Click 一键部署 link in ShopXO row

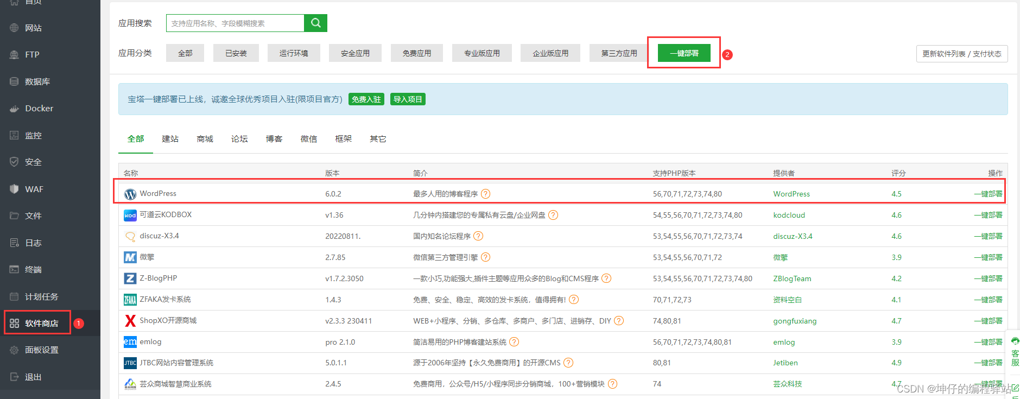988,321
